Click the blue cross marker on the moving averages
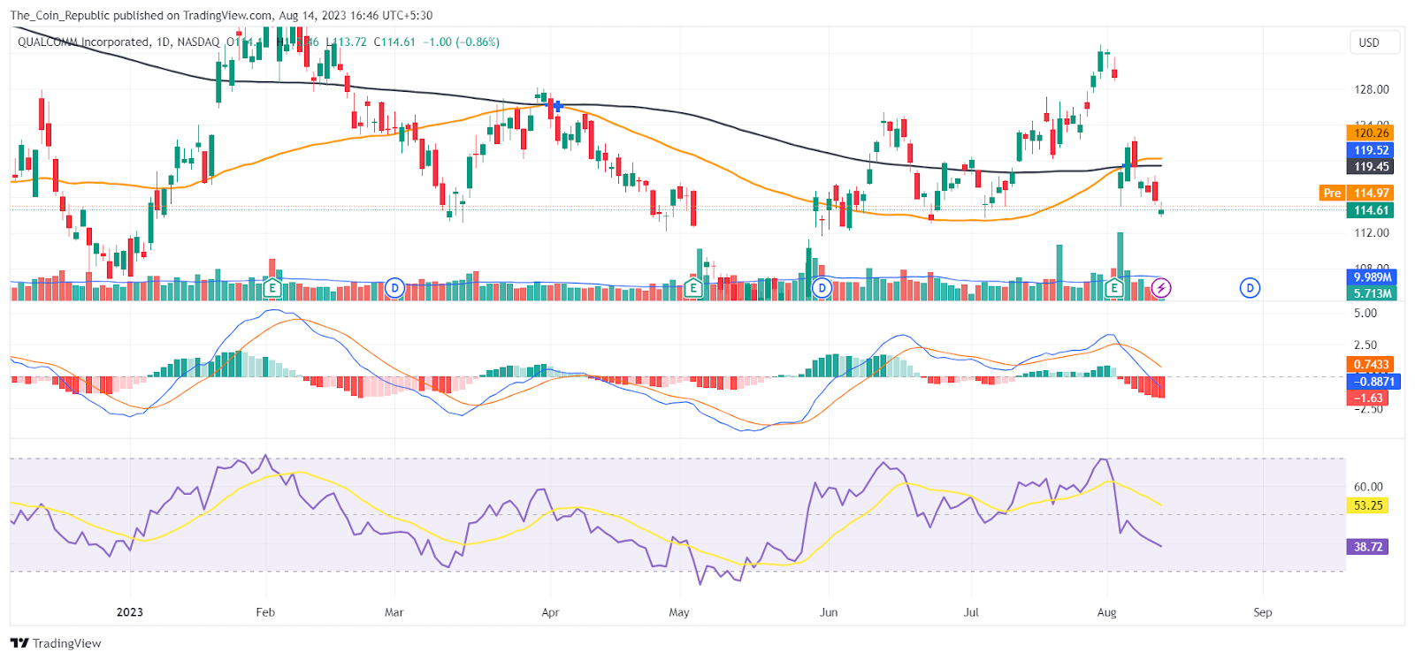 [x=557, y=106]
